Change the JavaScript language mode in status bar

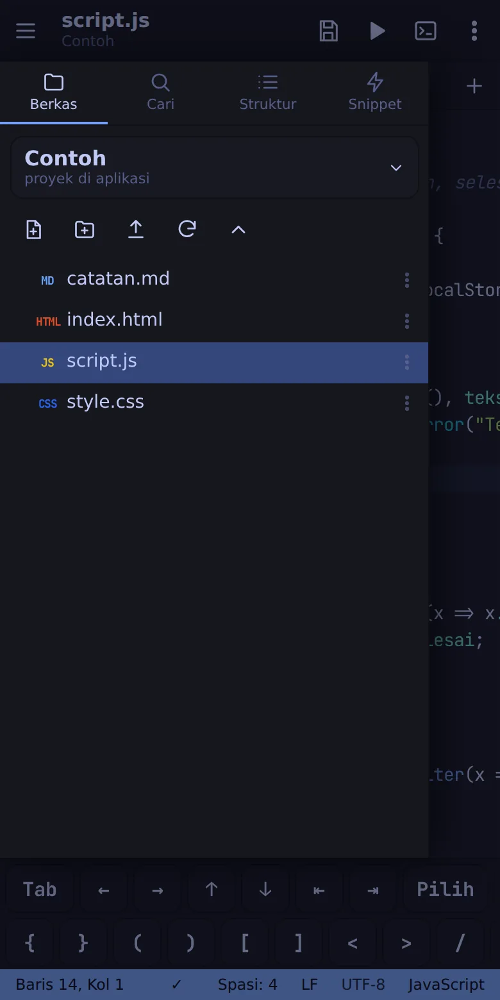click(446, 985)
